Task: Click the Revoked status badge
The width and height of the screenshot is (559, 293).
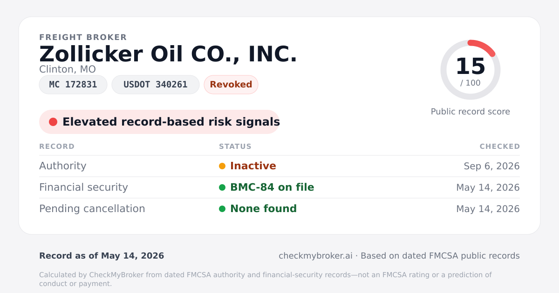Action: pos(231,85)
